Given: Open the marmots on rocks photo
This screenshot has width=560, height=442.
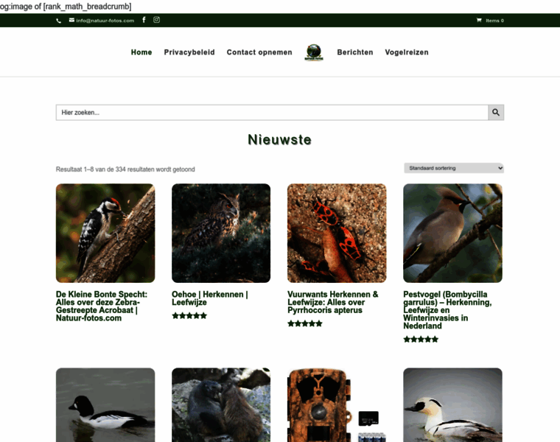Looking at the screenshot, I should coord(221,405).
